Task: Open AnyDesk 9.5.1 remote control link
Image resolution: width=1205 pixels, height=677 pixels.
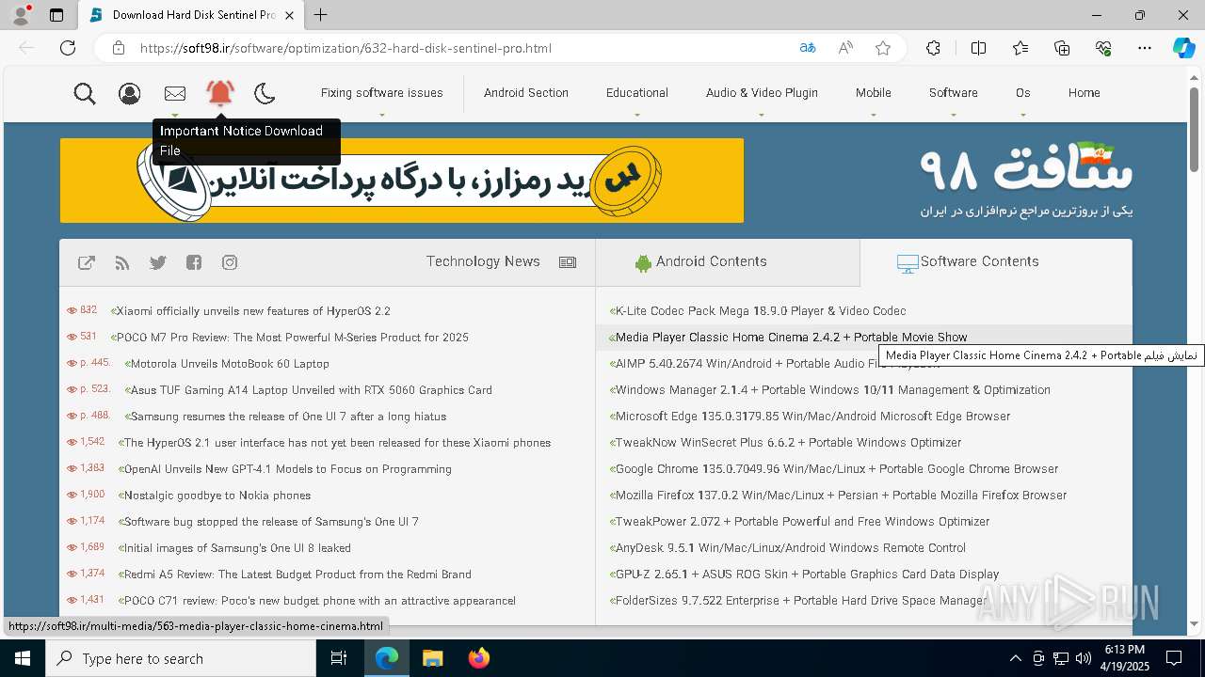Action: coord(790,548)
